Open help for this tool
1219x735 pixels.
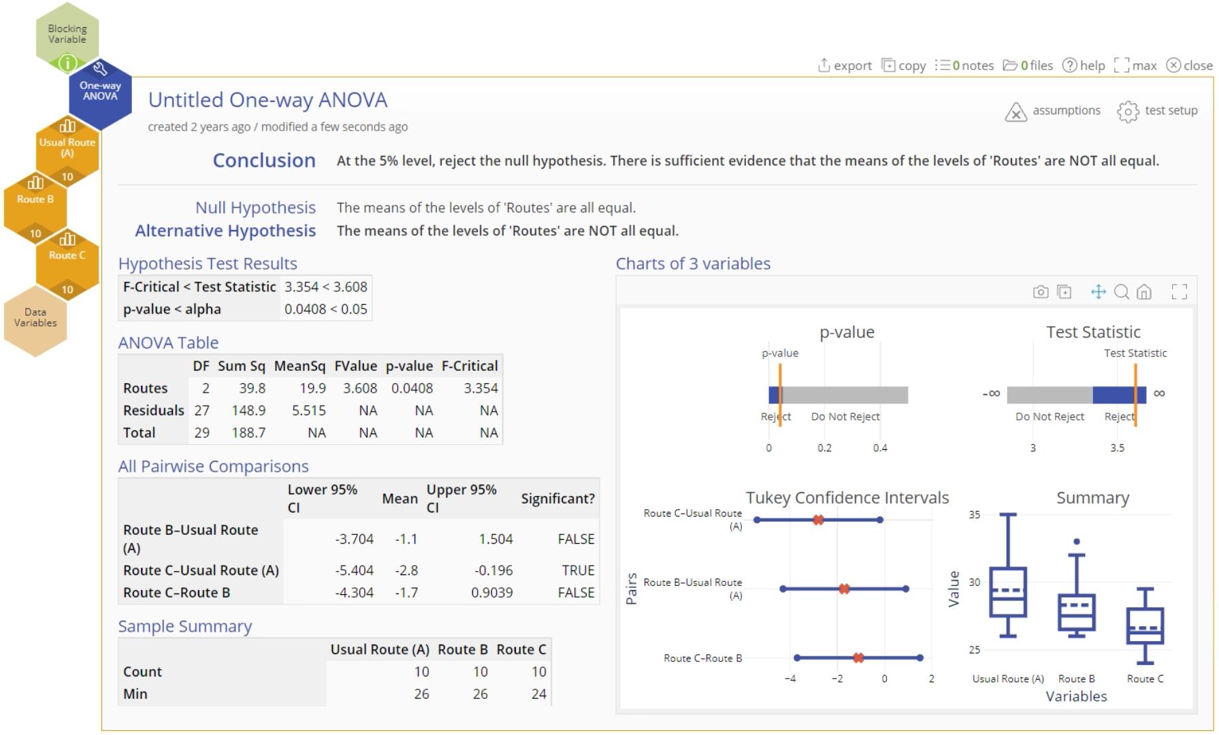coord(1084,65)
